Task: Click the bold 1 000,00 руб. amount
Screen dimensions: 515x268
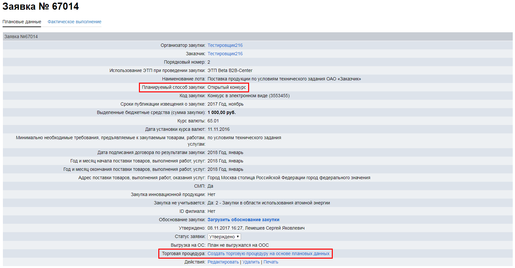Action: tap(221, 112)
